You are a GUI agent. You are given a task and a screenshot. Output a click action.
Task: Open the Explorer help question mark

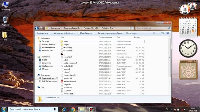click(167, 33)
